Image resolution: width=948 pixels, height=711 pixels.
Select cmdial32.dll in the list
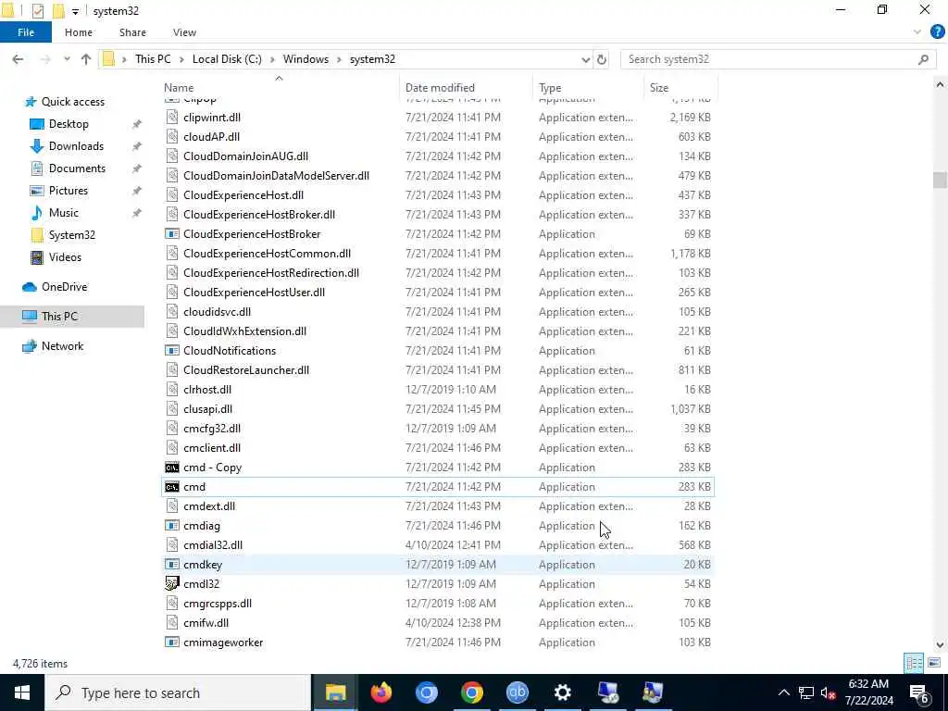click(x=439, y=545)
